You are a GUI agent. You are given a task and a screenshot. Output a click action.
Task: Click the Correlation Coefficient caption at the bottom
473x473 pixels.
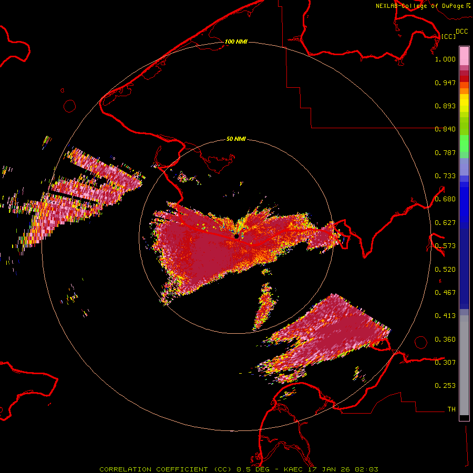(x=239, y=469)
